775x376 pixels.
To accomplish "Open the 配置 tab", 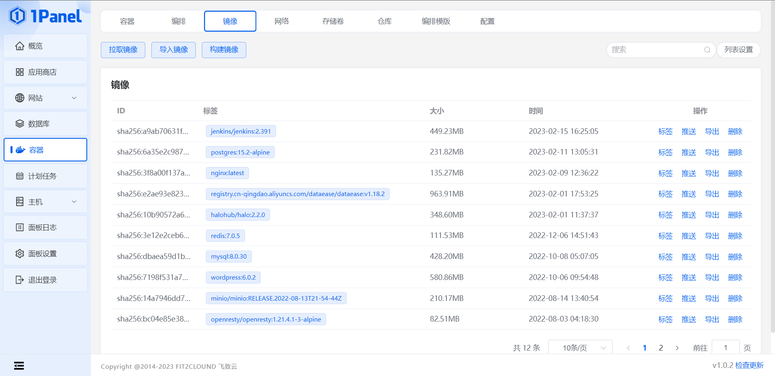I will 487,21.
